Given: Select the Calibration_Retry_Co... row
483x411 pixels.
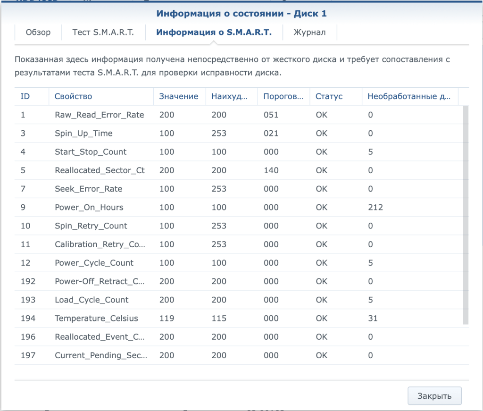Looking at the screenshot, I should 239,244.
